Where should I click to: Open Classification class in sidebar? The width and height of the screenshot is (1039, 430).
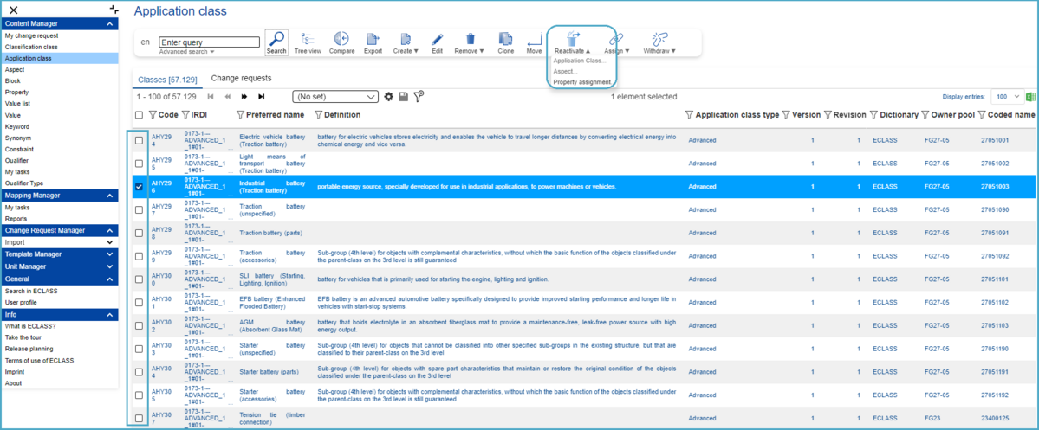(32, 47)
